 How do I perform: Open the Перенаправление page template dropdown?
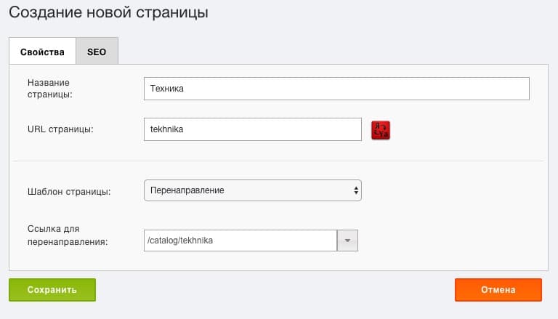[x=253, y=190]
